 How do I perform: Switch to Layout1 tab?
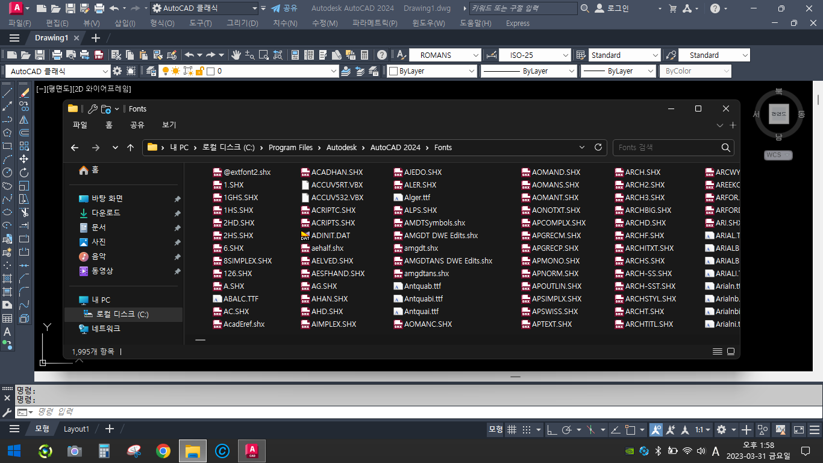[x=77, y=429]
